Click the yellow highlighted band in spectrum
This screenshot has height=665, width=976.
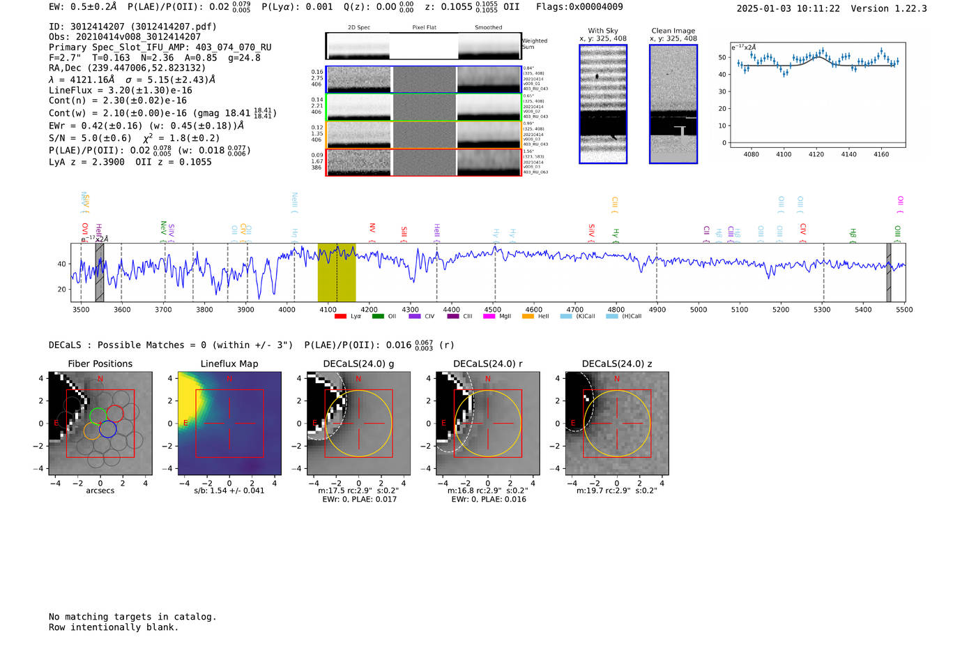click(x=337, y=273)
